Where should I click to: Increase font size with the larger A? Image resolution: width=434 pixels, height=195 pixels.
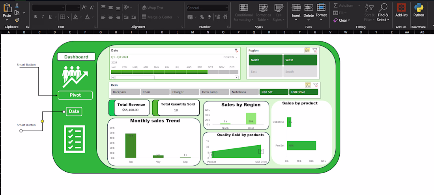85,7
